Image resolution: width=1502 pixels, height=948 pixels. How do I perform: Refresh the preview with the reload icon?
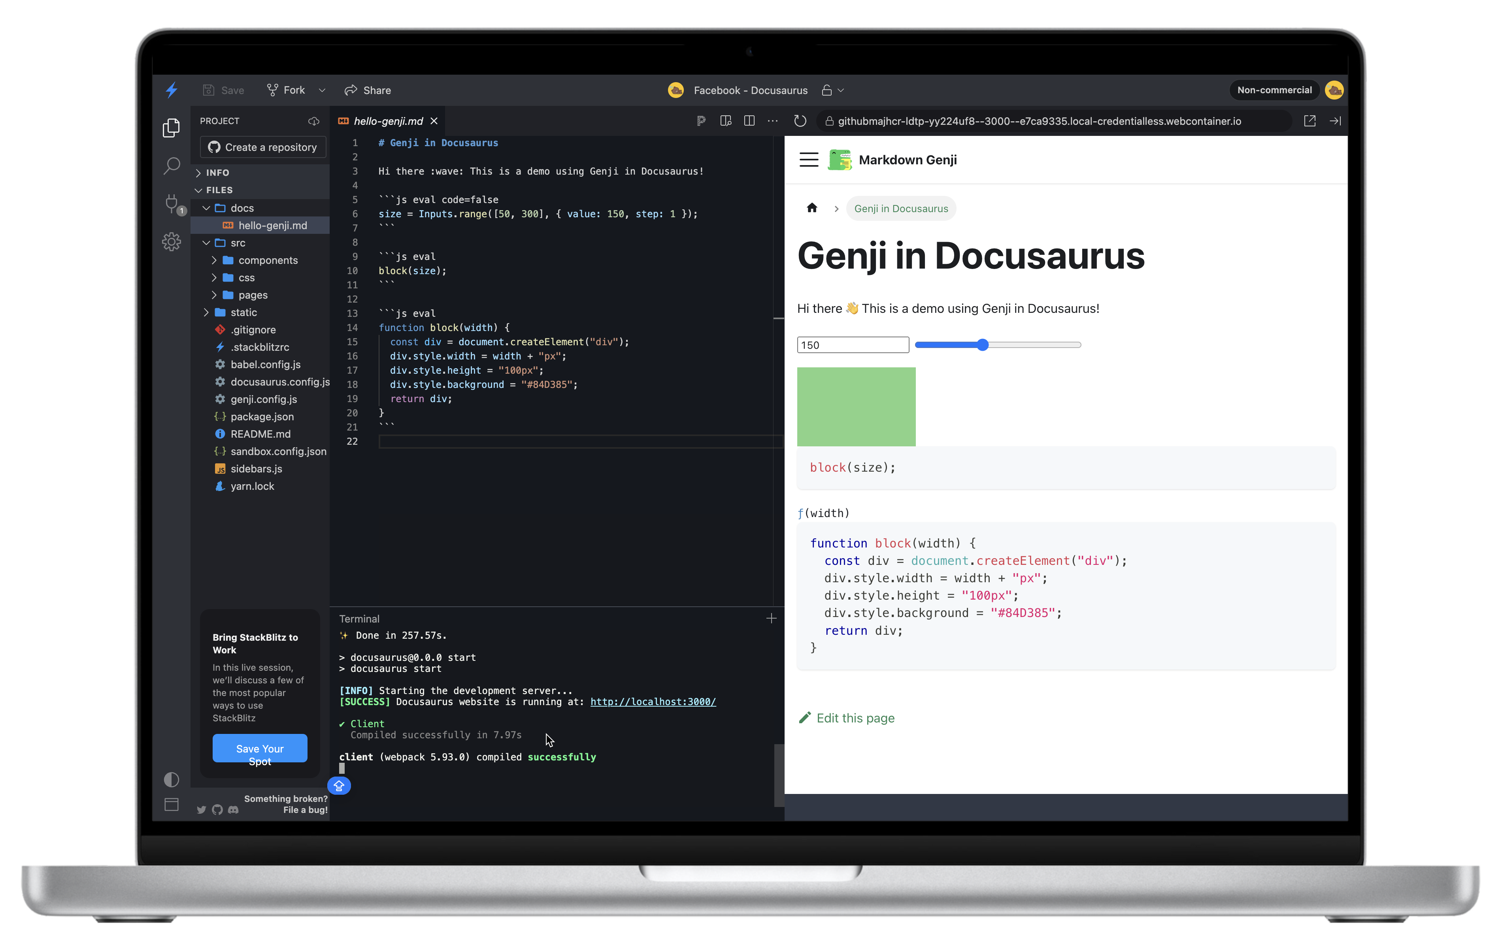(x=800, y=121)
